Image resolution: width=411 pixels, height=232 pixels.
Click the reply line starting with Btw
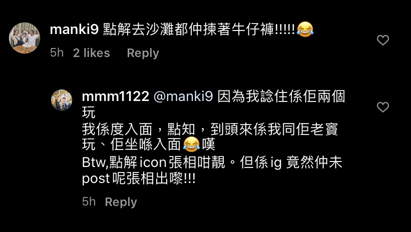pos(212,162)
